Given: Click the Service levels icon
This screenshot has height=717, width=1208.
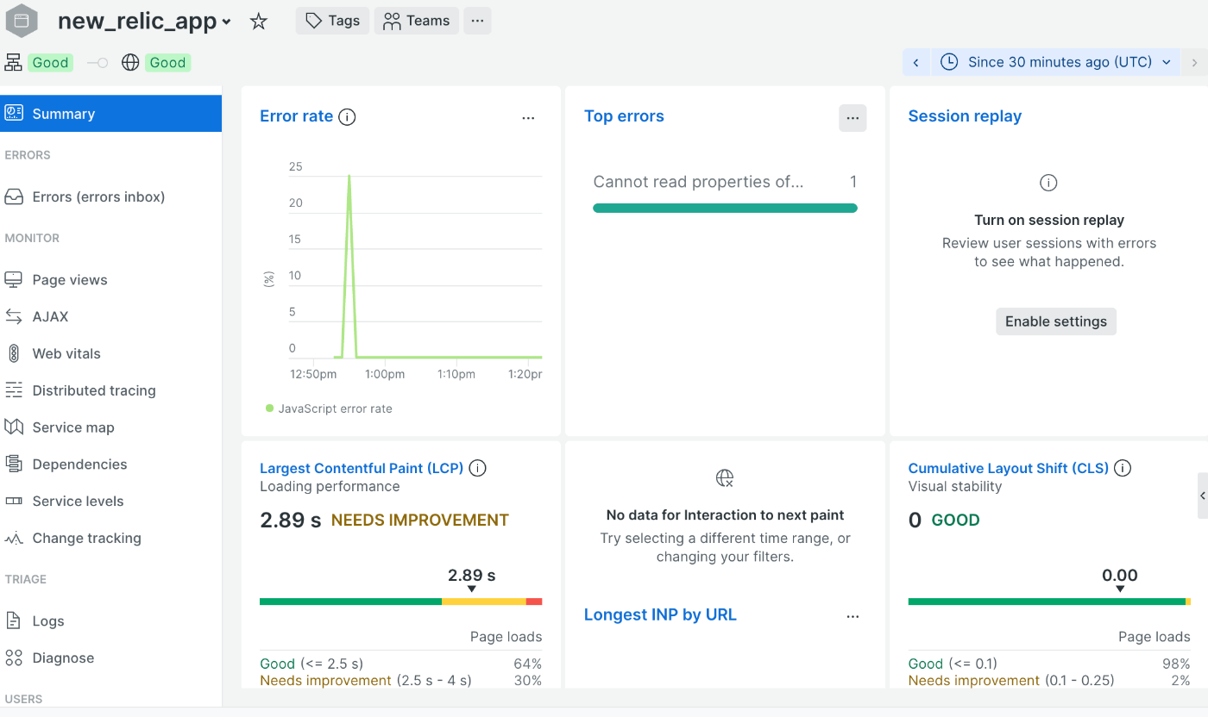Looking at the screenshot, I should click(14, 501).
